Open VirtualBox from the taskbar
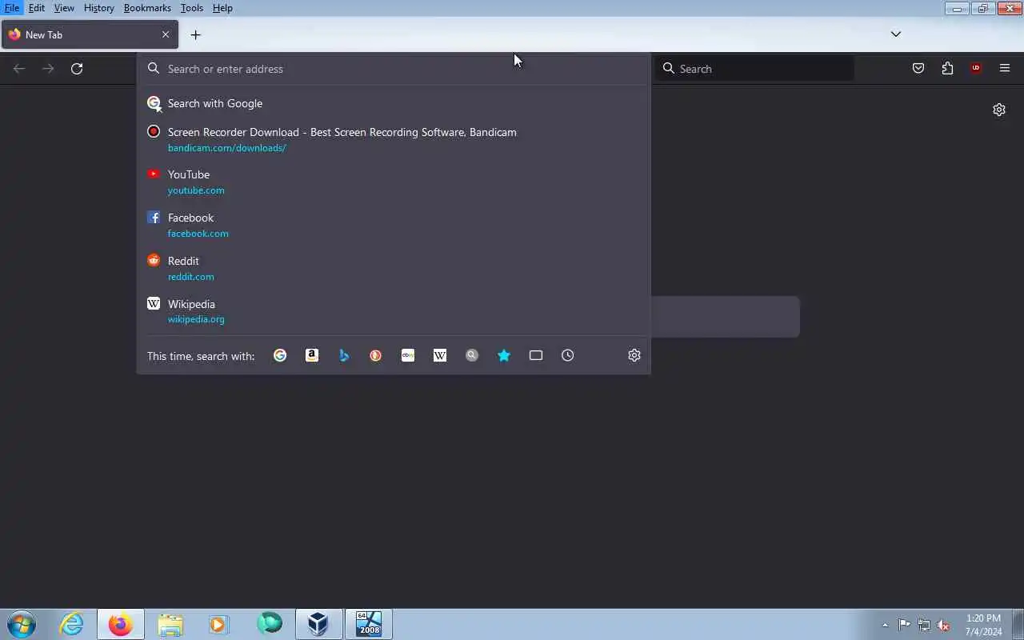The height and width of the screenshot is (640, 1024). point(318,624)
